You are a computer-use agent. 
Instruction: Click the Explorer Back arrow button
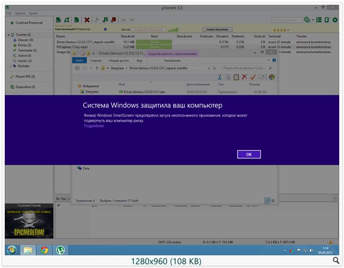tap(77, 68)
